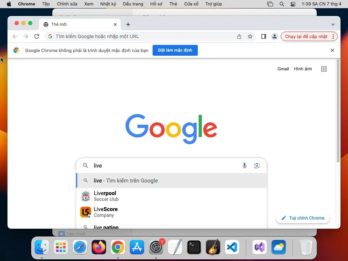
Task: Click 'Đặt làm mặc định' button
Action: click(175, 50)
